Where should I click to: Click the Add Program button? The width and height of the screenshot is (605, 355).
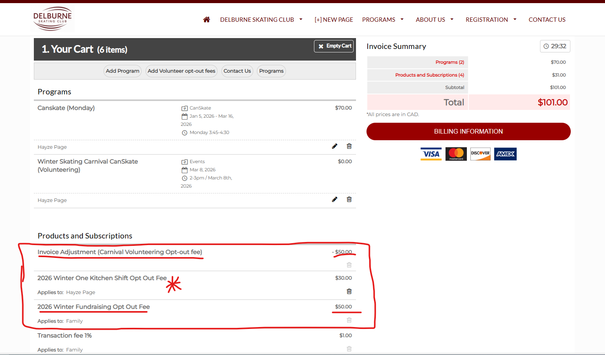123,71
